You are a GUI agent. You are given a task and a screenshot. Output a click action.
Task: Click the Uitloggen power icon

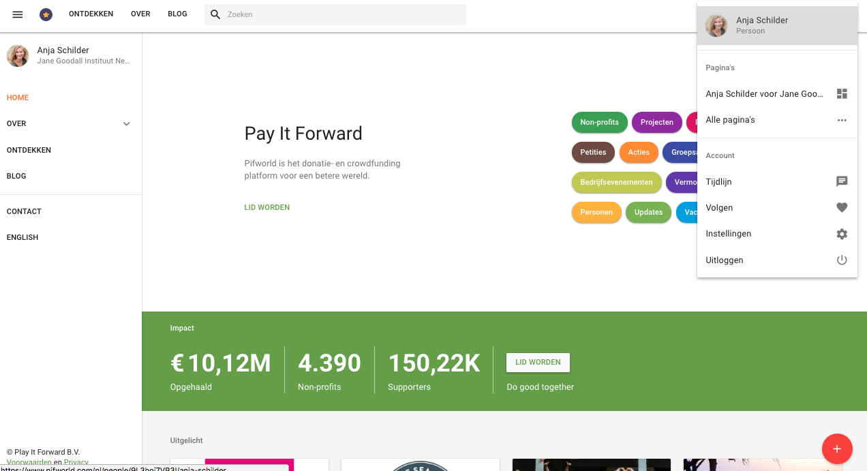(842, 260)
